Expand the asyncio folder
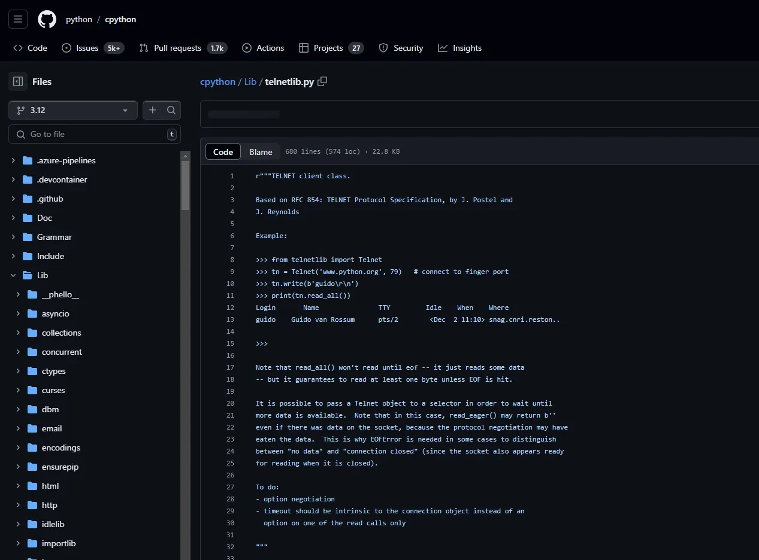This screenshot has width=759, height=560. [18, 314]
